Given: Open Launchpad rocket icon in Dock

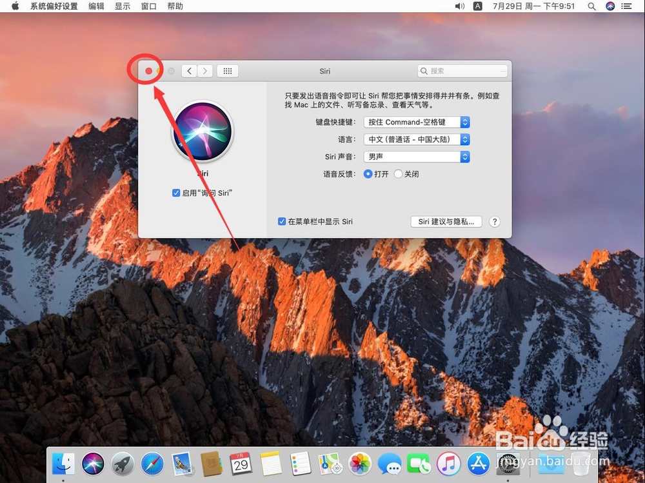Looking at the screenshot, I should coord(123,464).
